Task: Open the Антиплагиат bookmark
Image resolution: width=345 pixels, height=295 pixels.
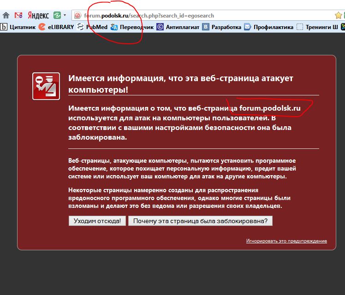Action: click(x=178, y=27)
